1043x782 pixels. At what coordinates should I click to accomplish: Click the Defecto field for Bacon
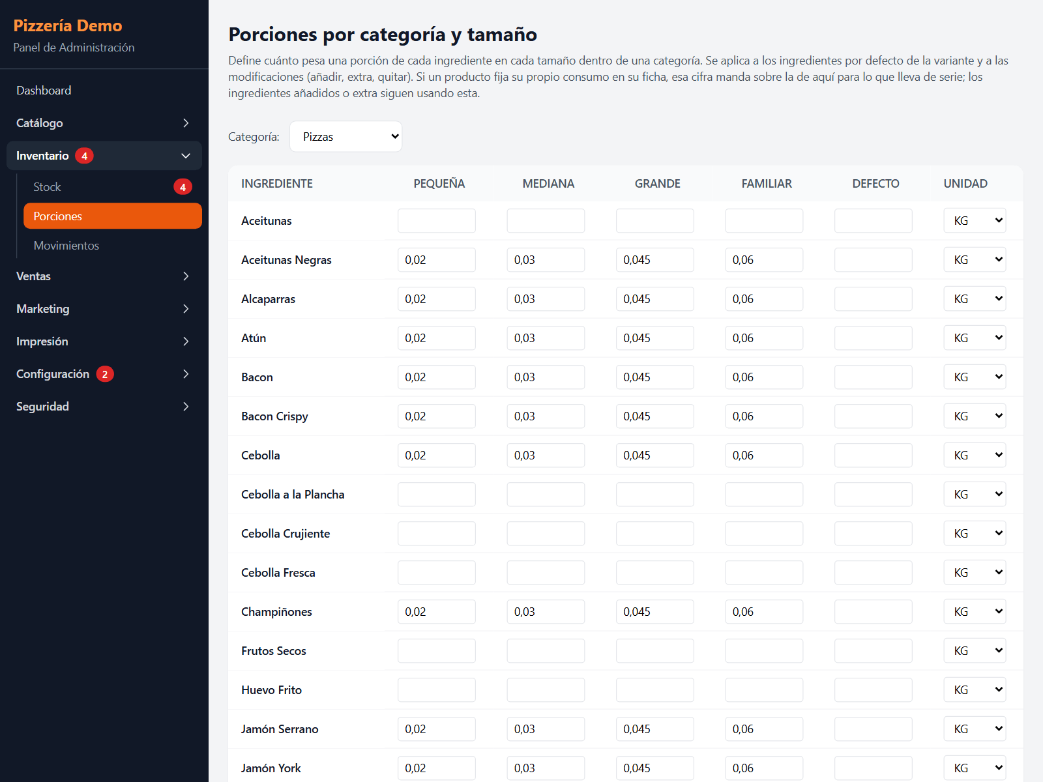click(874, 377)
